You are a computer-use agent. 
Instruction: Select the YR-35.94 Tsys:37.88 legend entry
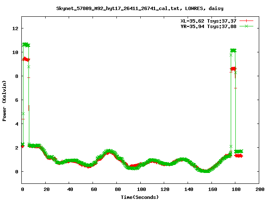click(209, 26)
